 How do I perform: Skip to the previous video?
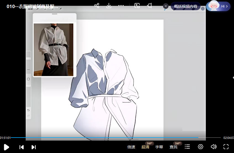[x=22, y=147]
